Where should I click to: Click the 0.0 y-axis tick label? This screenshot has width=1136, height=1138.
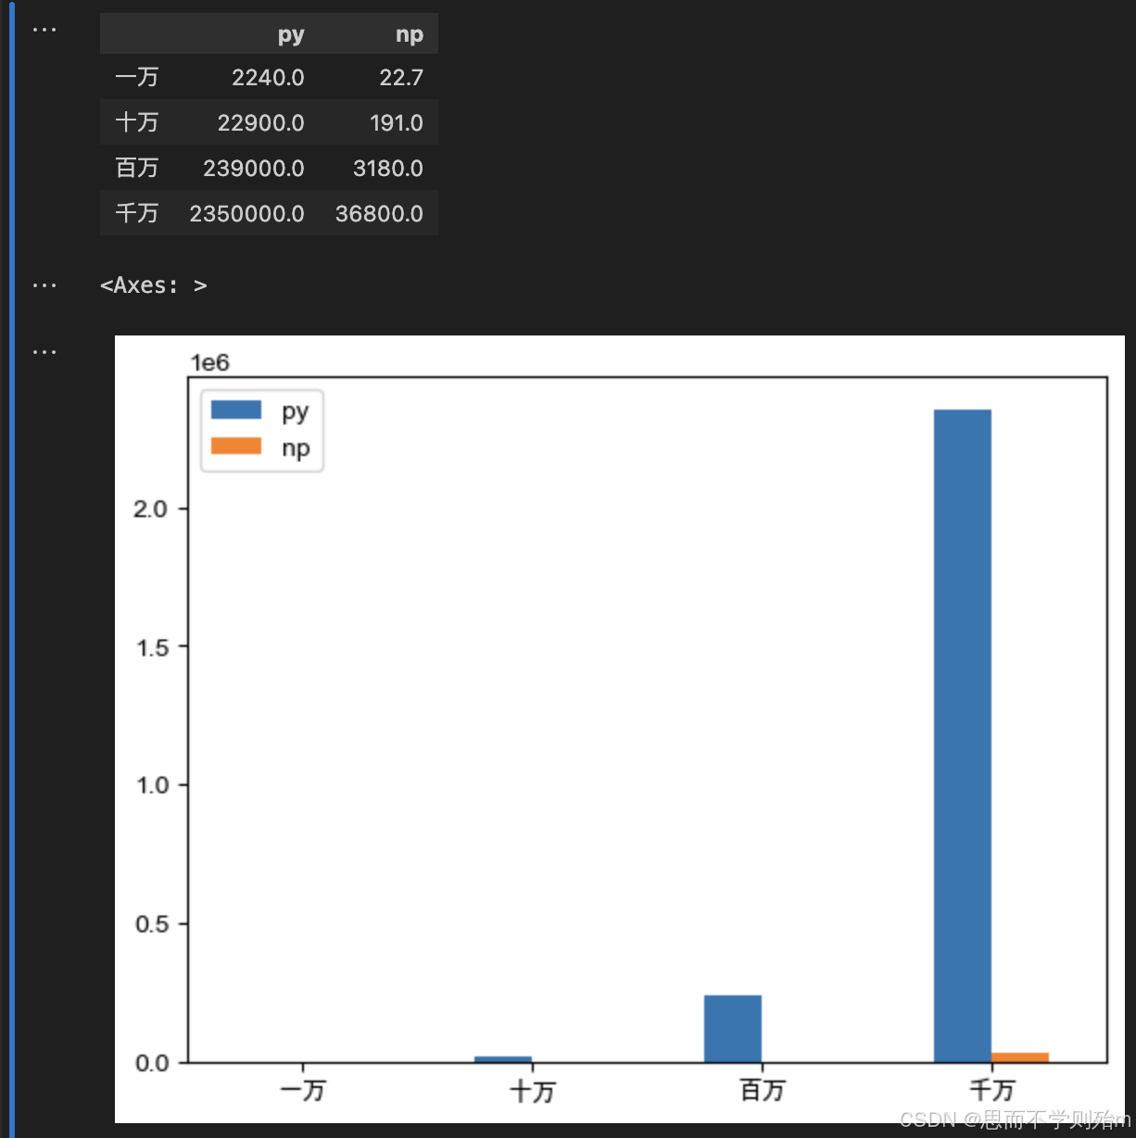click(151, 1063)
